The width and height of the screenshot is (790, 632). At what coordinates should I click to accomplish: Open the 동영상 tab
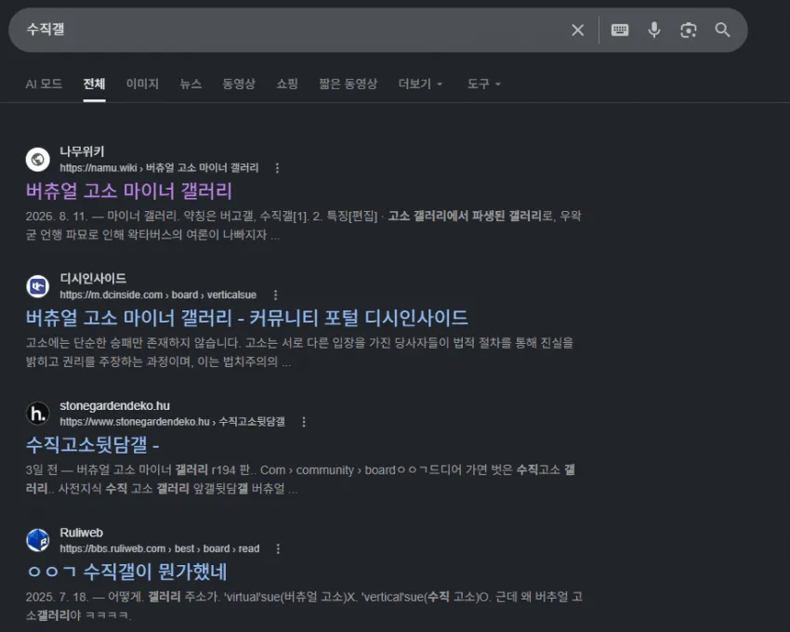pos(239,84)
